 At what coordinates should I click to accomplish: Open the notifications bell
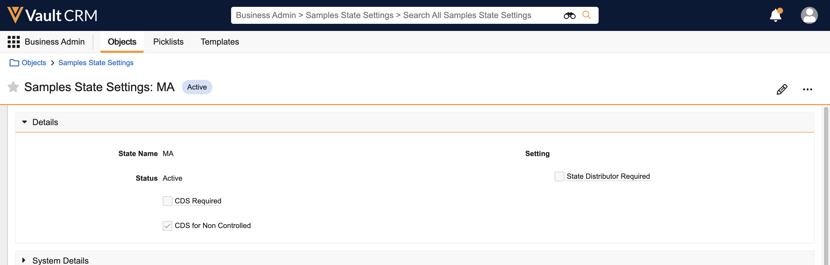[x=775, y=15]
